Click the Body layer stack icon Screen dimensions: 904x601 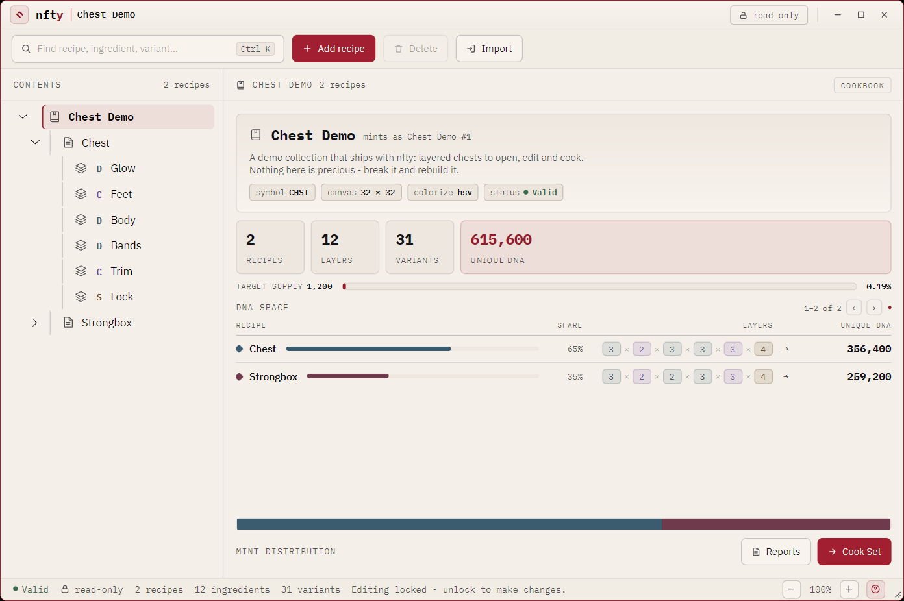click(x=81, y=220)
